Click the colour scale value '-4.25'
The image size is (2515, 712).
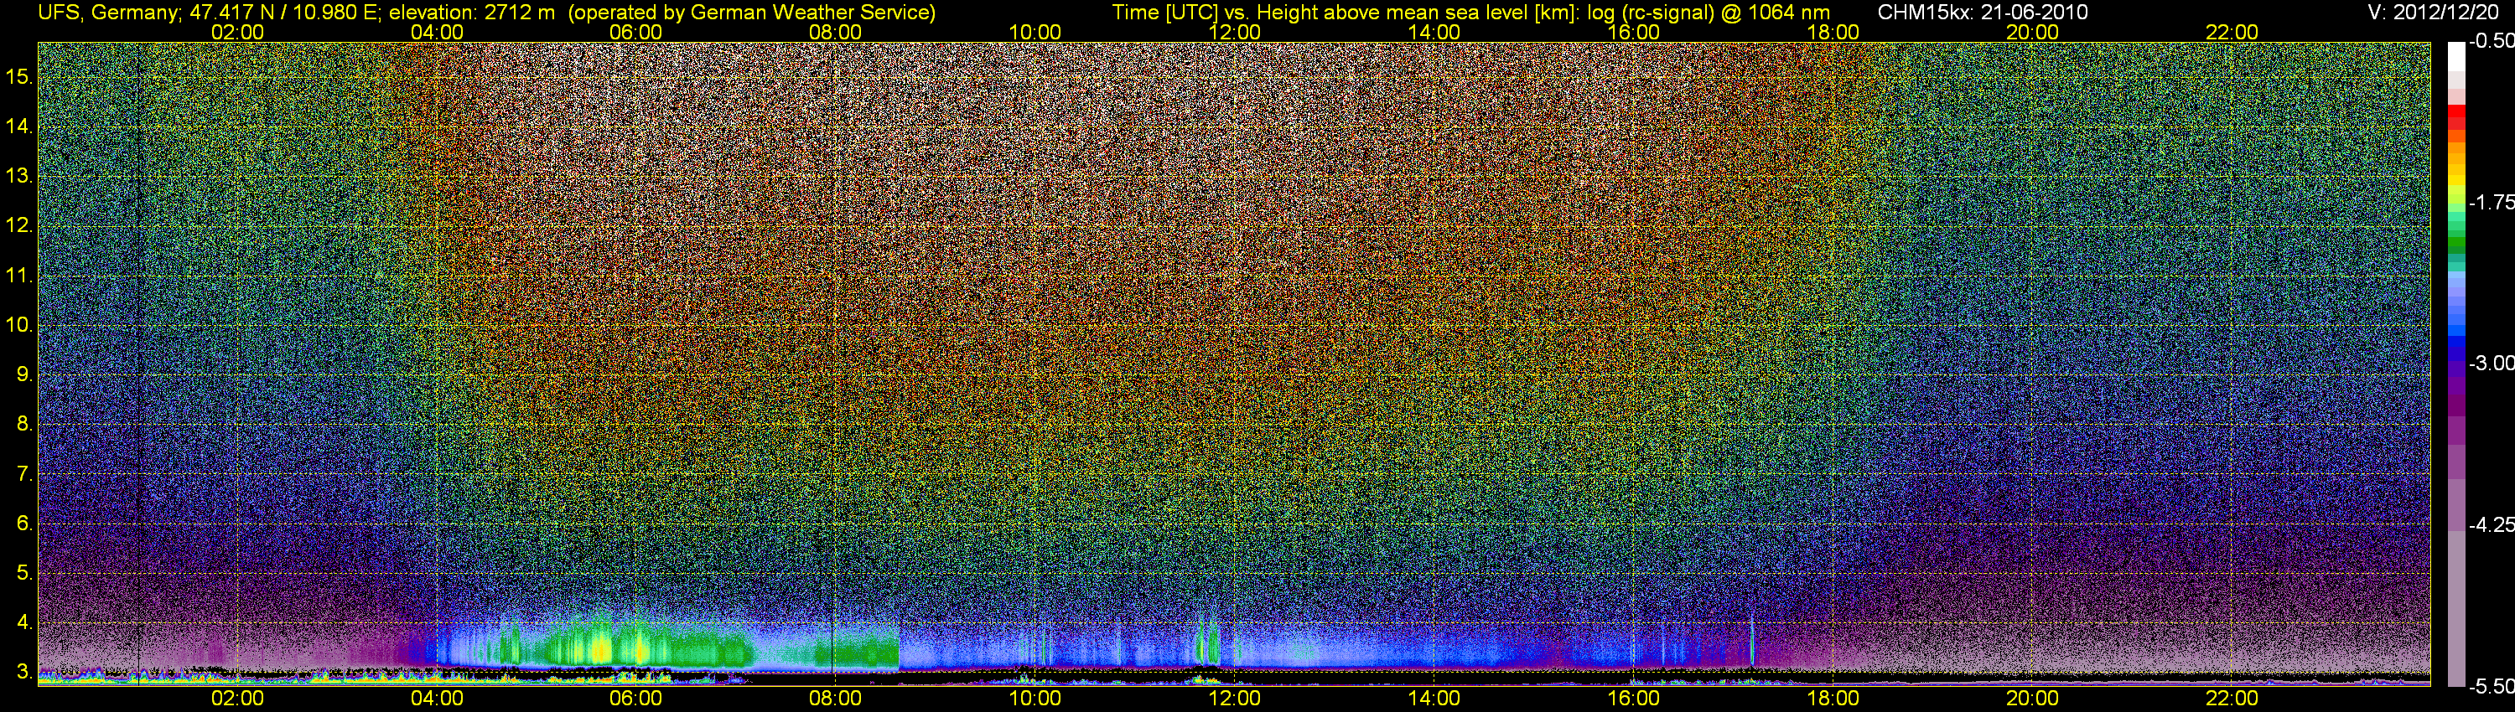point(2491,524)
